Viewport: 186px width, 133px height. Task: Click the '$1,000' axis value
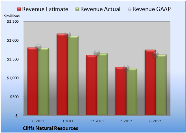13,78
